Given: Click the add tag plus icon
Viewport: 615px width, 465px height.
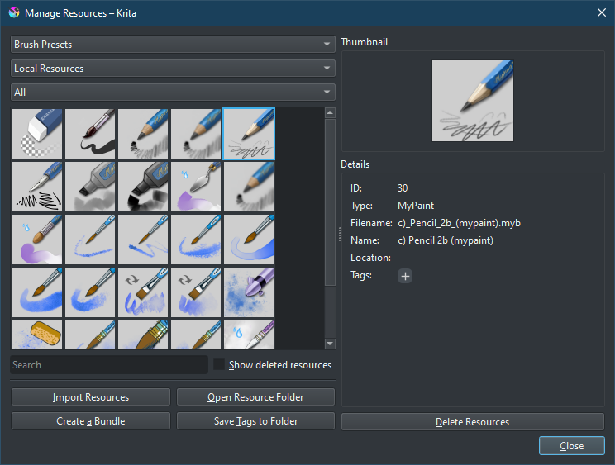Looking at the screenshot, I should click(405, 276).
